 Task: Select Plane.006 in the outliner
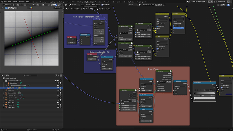pos(11,105)
